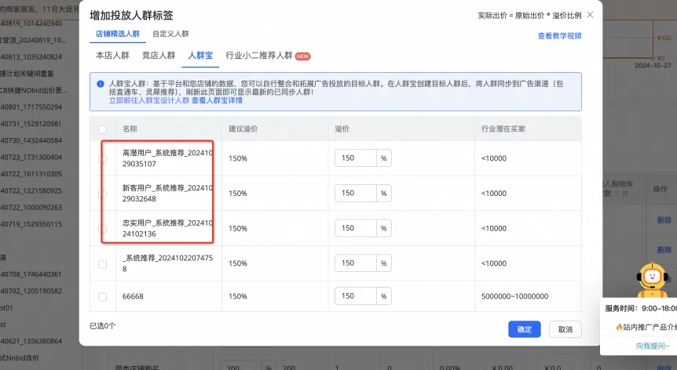
Task: Click the 溢价 input for 高潜用户 row
Action: (357, 158)
